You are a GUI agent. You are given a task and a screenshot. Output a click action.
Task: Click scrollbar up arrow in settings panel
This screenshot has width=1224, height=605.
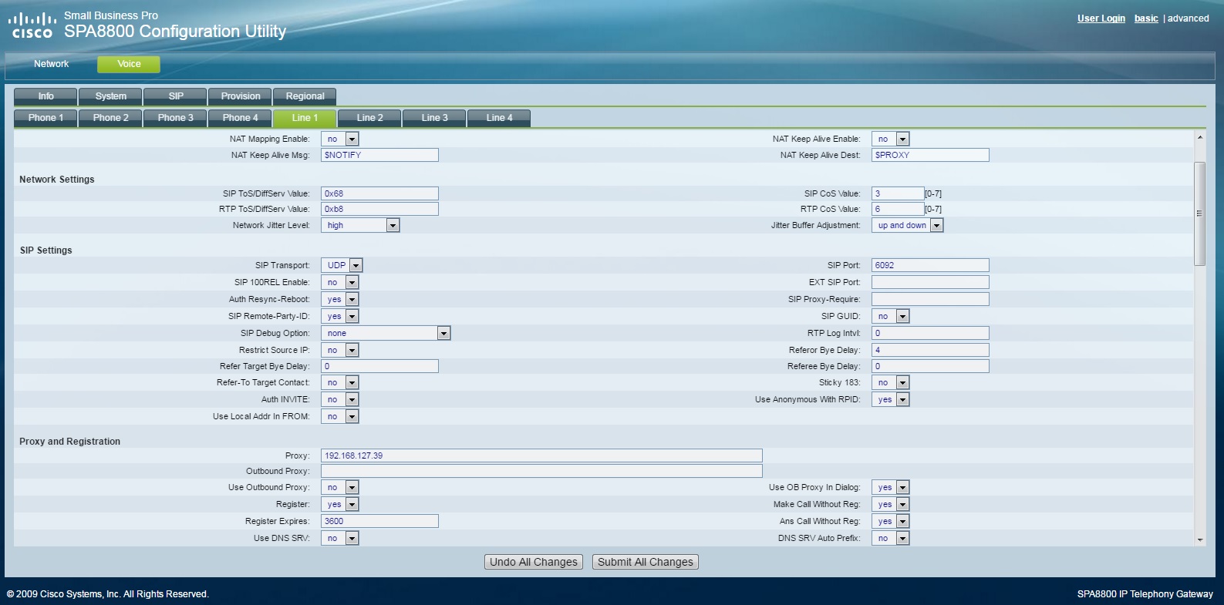click(x=1199, y=137)
